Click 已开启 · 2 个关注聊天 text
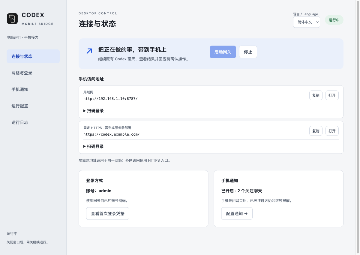The height and width of the screenshot is (255, 360). (242, 191)
